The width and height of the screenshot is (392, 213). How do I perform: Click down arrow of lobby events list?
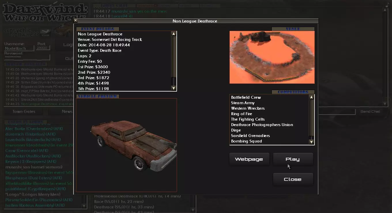193,210
